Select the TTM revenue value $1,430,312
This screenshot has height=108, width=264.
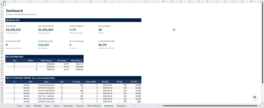pos(13,30)
